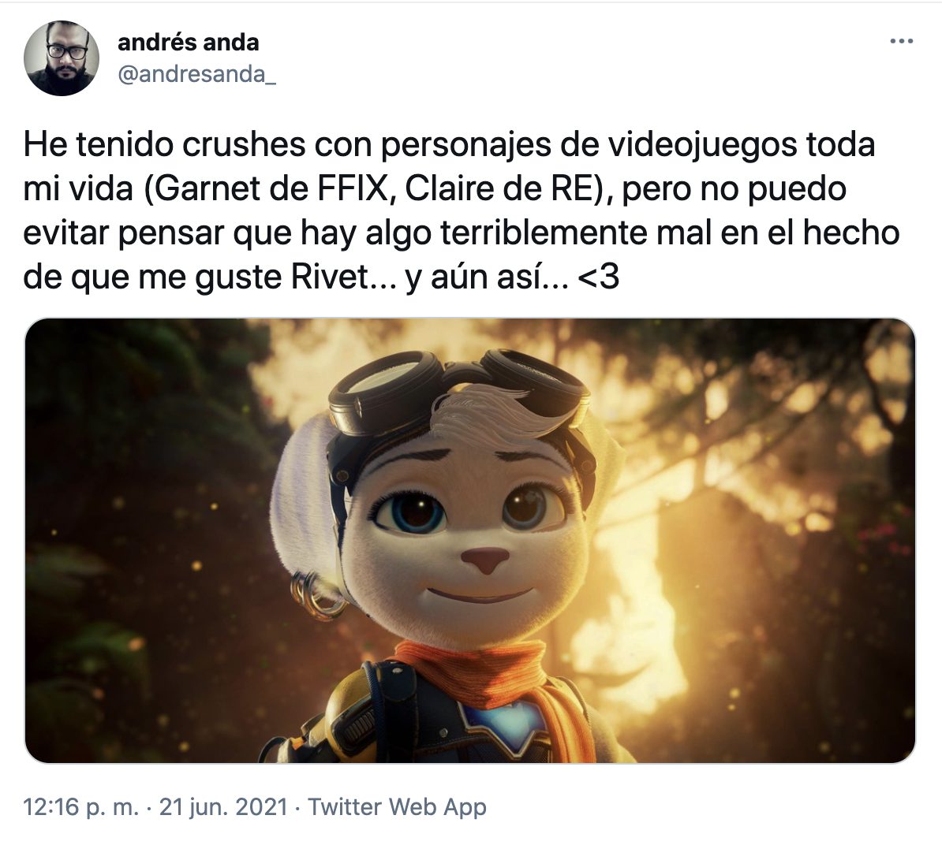Click Rivet's blue left eye in the image
This screenshot has height=845, width=942.
click(412, 512)
